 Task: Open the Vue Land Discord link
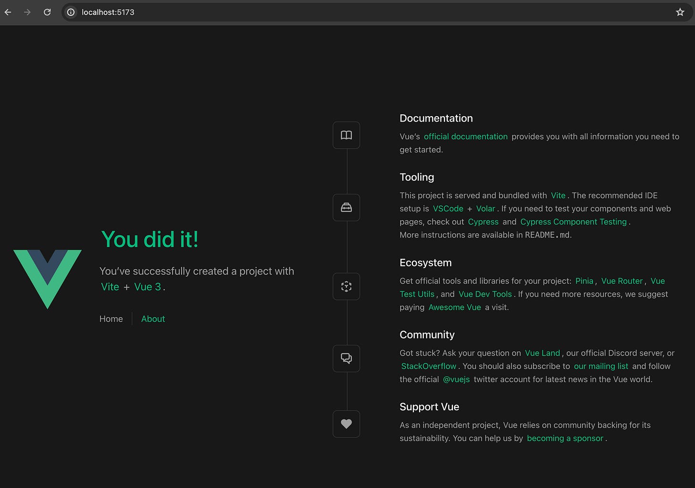tap(542, 353)
